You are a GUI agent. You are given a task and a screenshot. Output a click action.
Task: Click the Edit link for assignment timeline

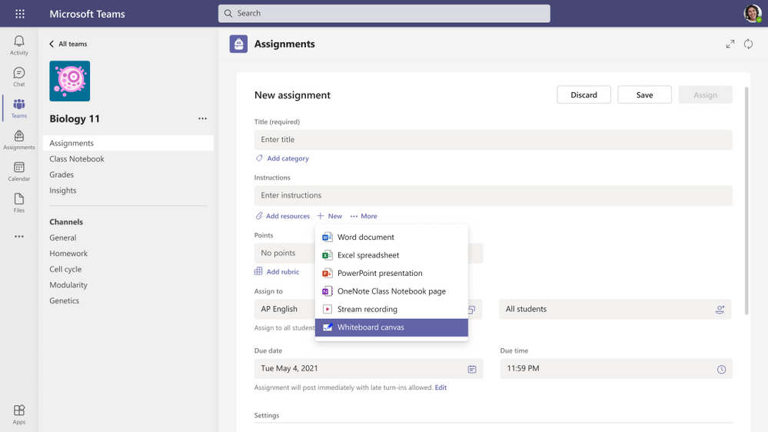pyautogui.click(x=441, y=387)
